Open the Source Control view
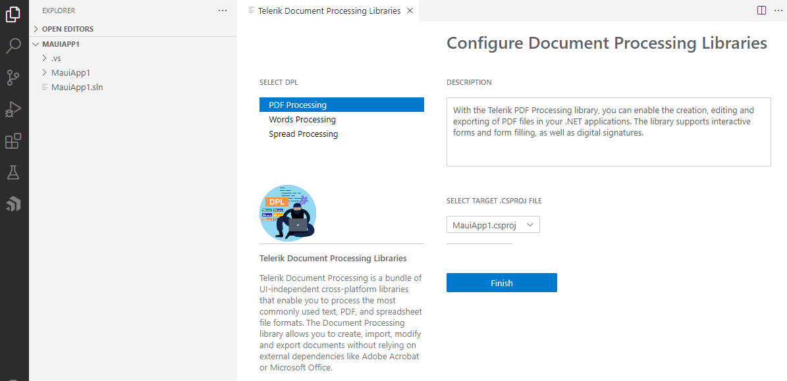 point(13,77)
